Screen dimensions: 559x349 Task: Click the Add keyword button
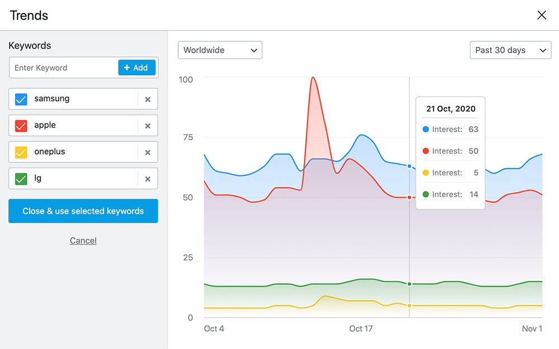[136, 68]
